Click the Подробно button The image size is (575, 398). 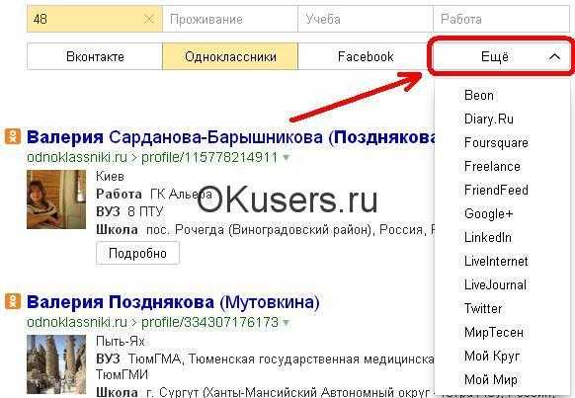138,253
